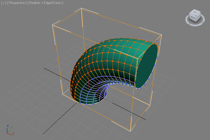This screenshot has width=210, height=140.
Task: Open the Realistic + Edged Faces shading menu
Action: pyautogui.click(x=45, y=3)
